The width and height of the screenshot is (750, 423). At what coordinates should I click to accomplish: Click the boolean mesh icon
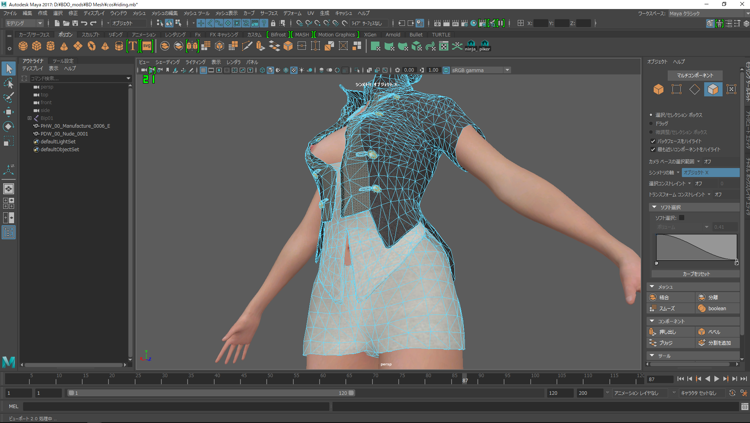[702, 308]
